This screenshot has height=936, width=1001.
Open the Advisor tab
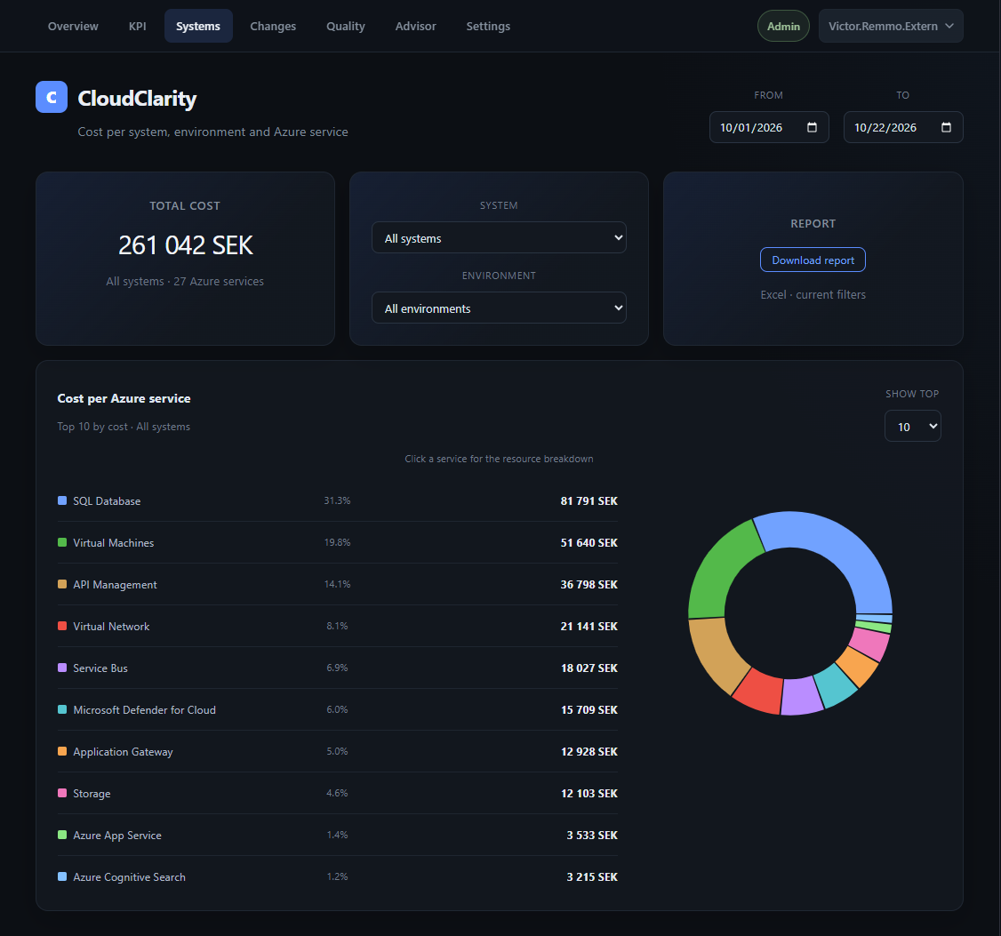coord(415,26)
